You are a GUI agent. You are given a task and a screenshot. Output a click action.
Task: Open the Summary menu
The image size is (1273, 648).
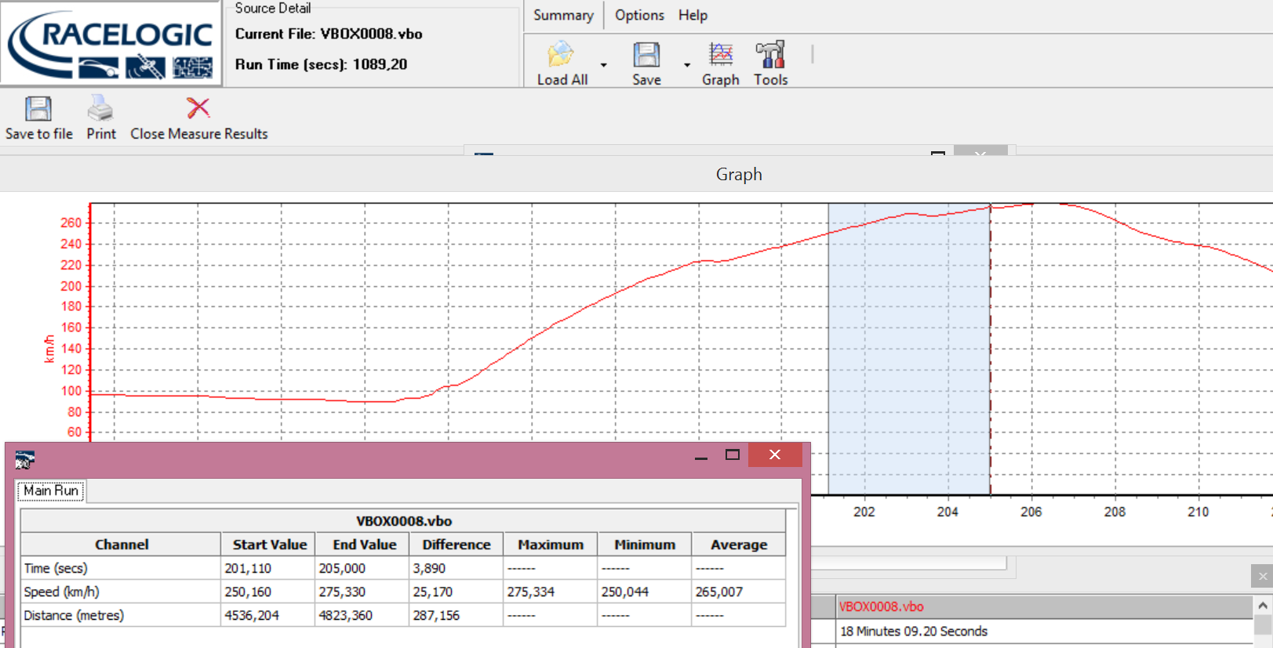pos(563,15)
